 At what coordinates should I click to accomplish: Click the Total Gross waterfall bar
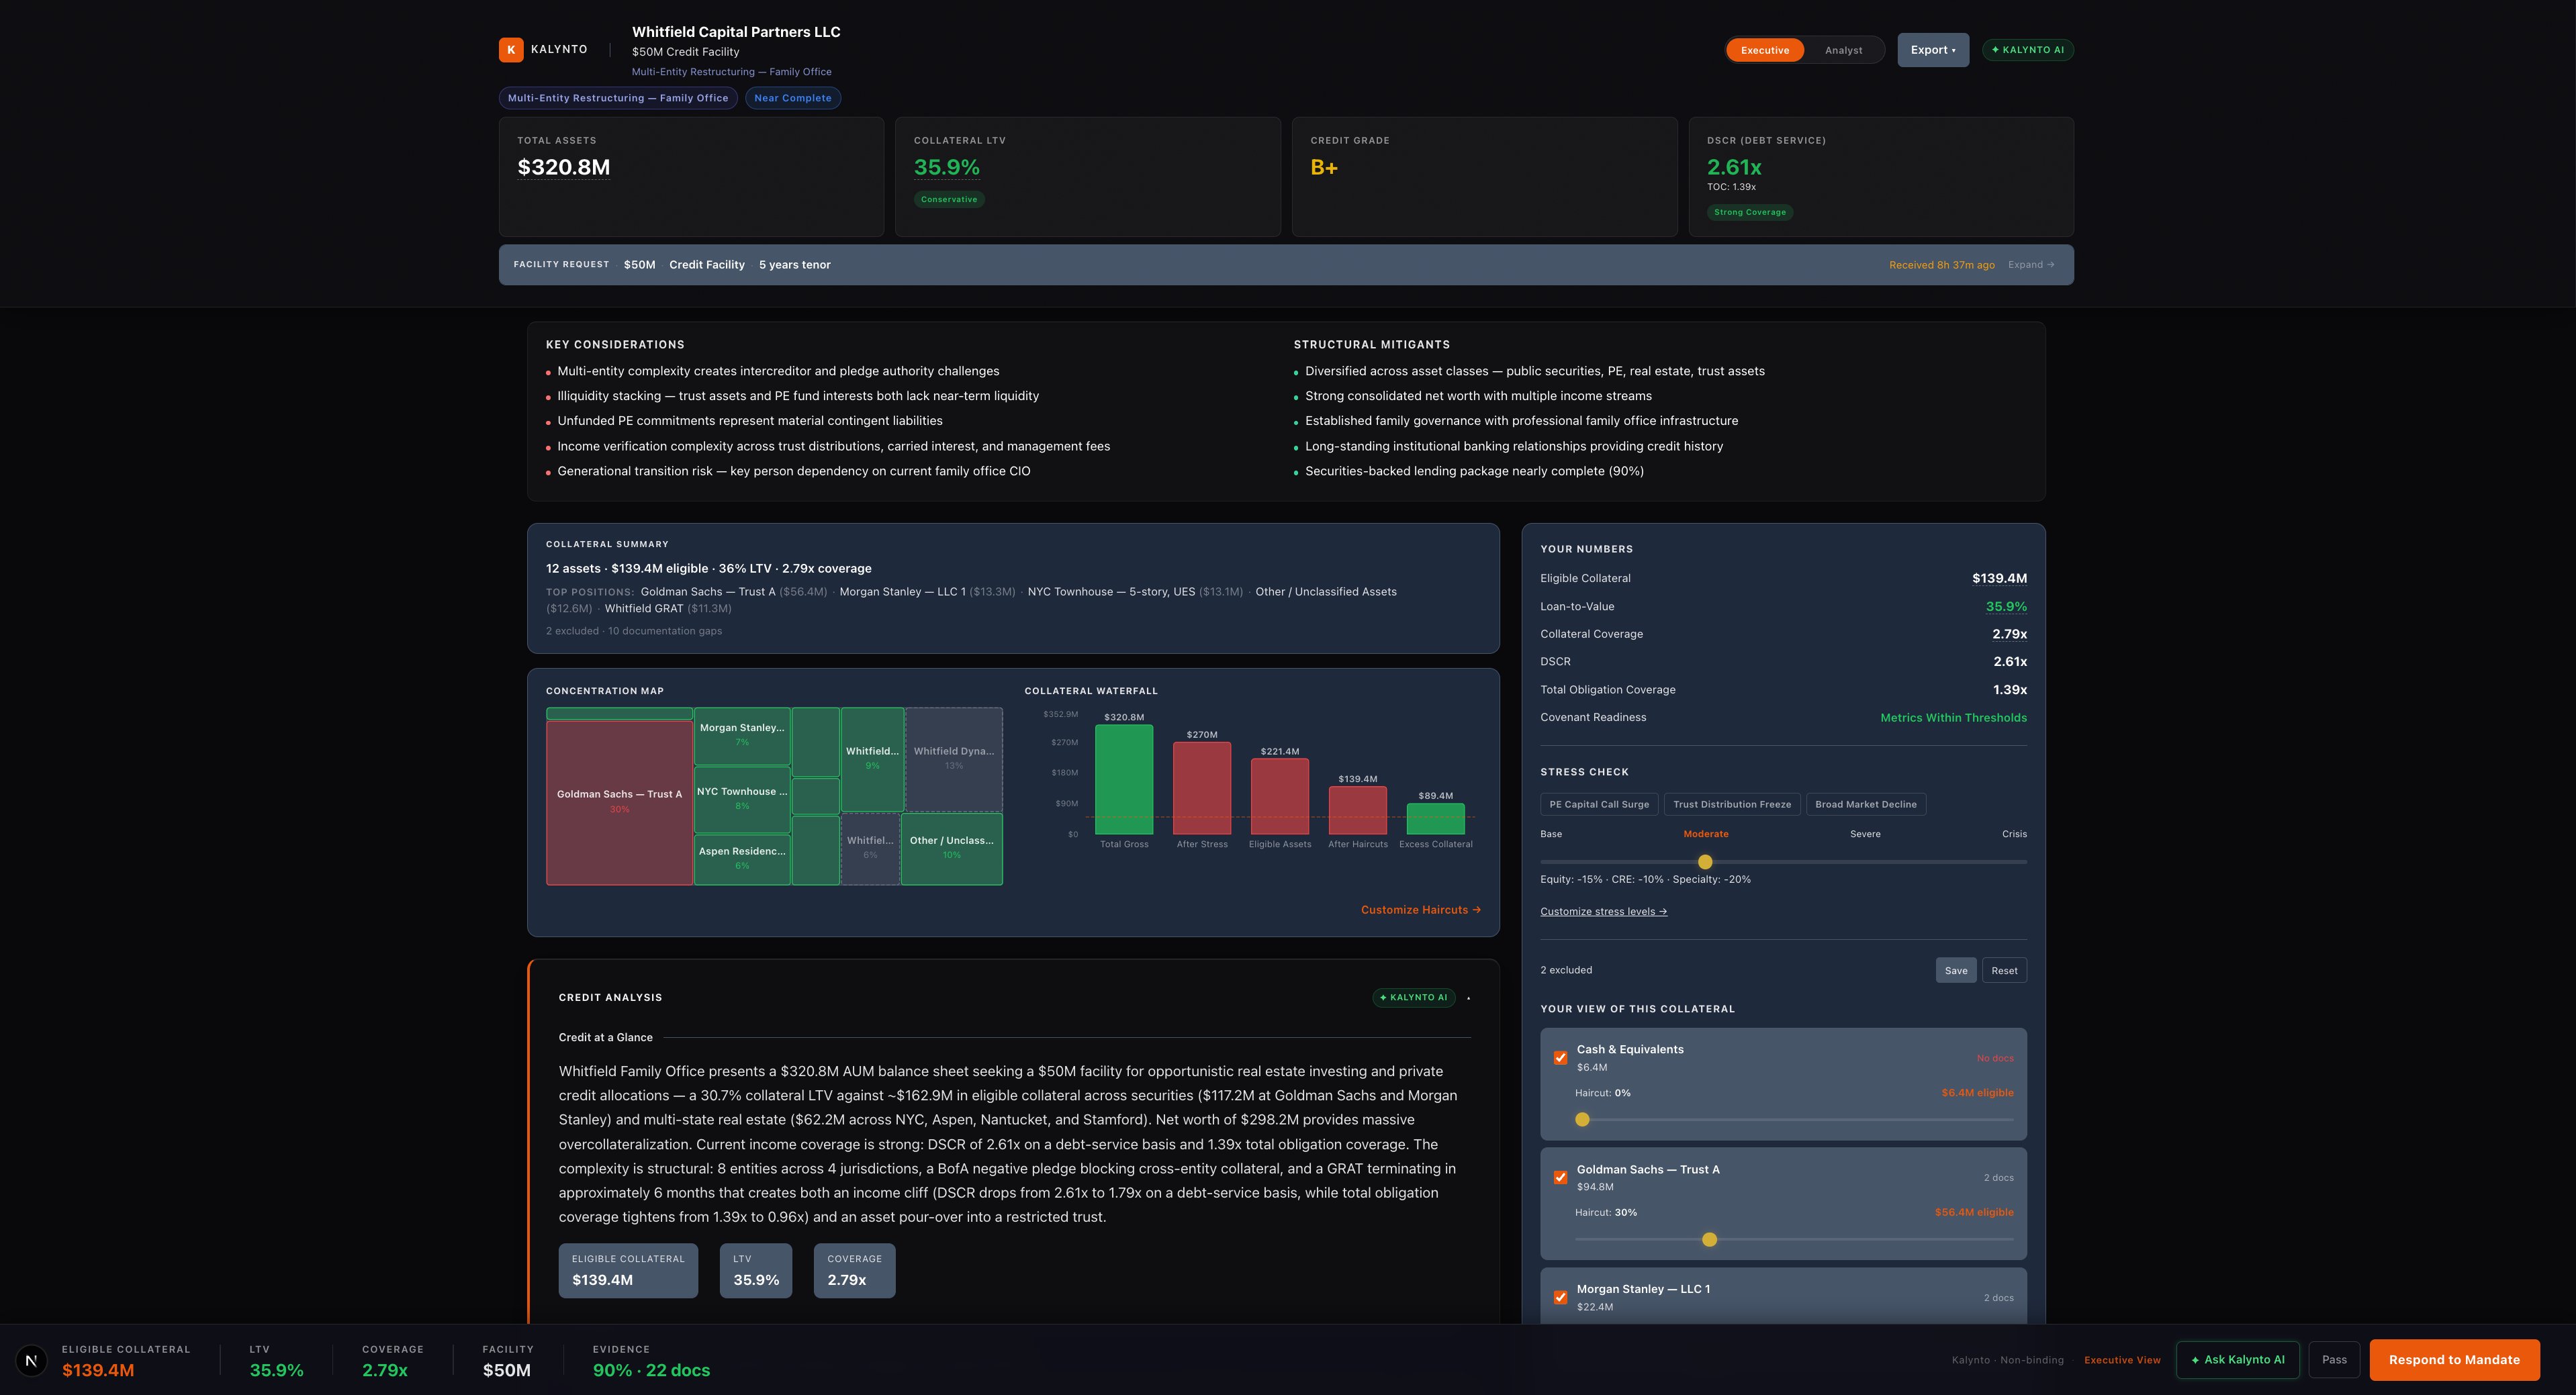click(x=1123, y=779)
